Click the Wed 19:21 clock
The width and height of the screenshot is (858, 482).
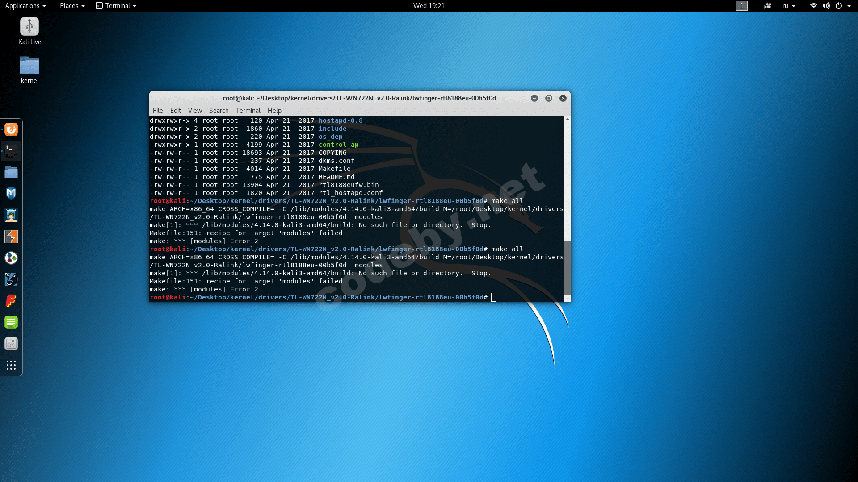point(429,6)
